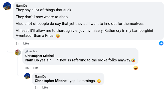Open Nam Do's avatar on top comment
166x90 pixels.
7,6
